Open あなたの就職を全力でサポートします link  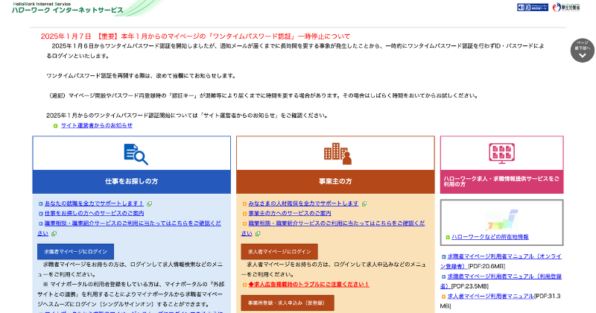click(x=95, y=203)
